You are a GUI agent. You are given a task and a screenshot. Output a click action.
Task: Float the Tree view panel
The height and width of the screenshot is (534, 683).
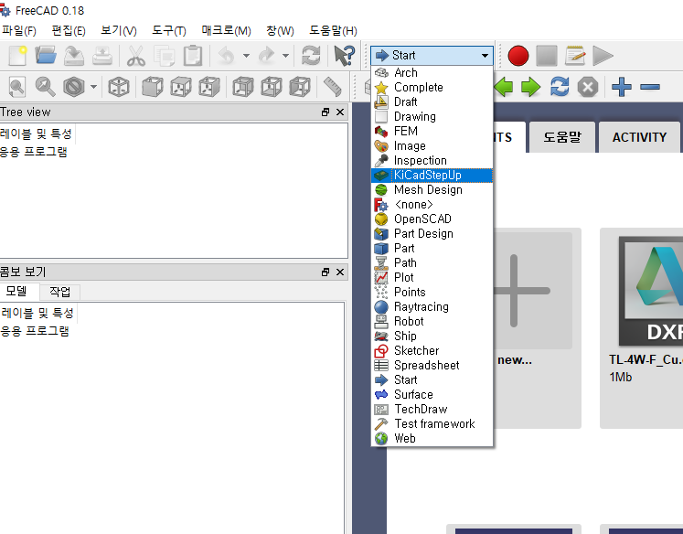[x=325, y=112]
